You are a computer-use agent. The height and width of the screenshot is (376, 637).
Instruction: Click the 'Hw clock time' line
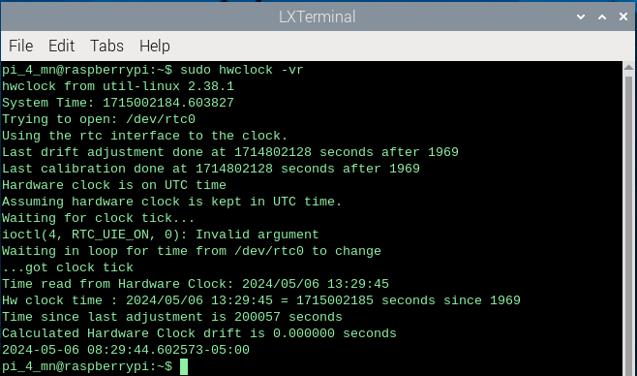(x=261, y=300)
